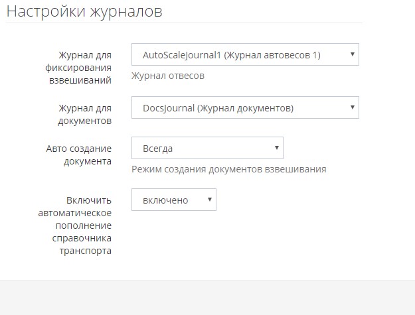Click the "Журнал отвесов" hint text

168,76
